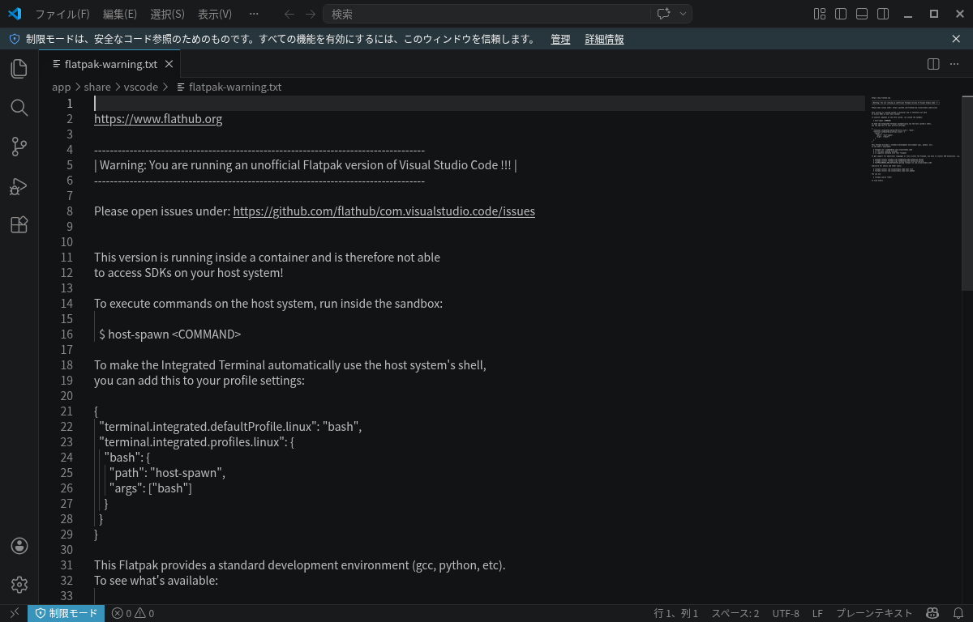
Task: Click the vscode breadcrumb segment
Action: (x=141, y=87)
